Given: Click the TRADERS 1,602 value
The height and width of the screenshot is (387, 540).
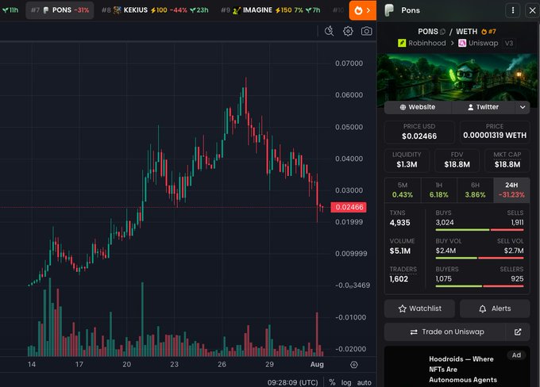Looking at the screenshot, I should [x=399, y=279].
